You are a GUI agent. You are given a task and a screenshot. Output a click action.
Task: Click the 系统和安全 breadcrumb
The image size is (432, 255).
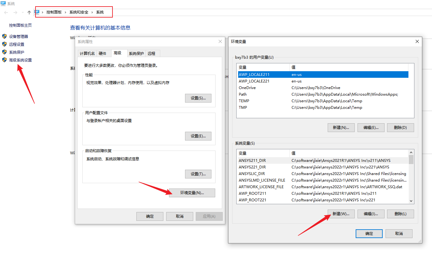coord(79,12)
